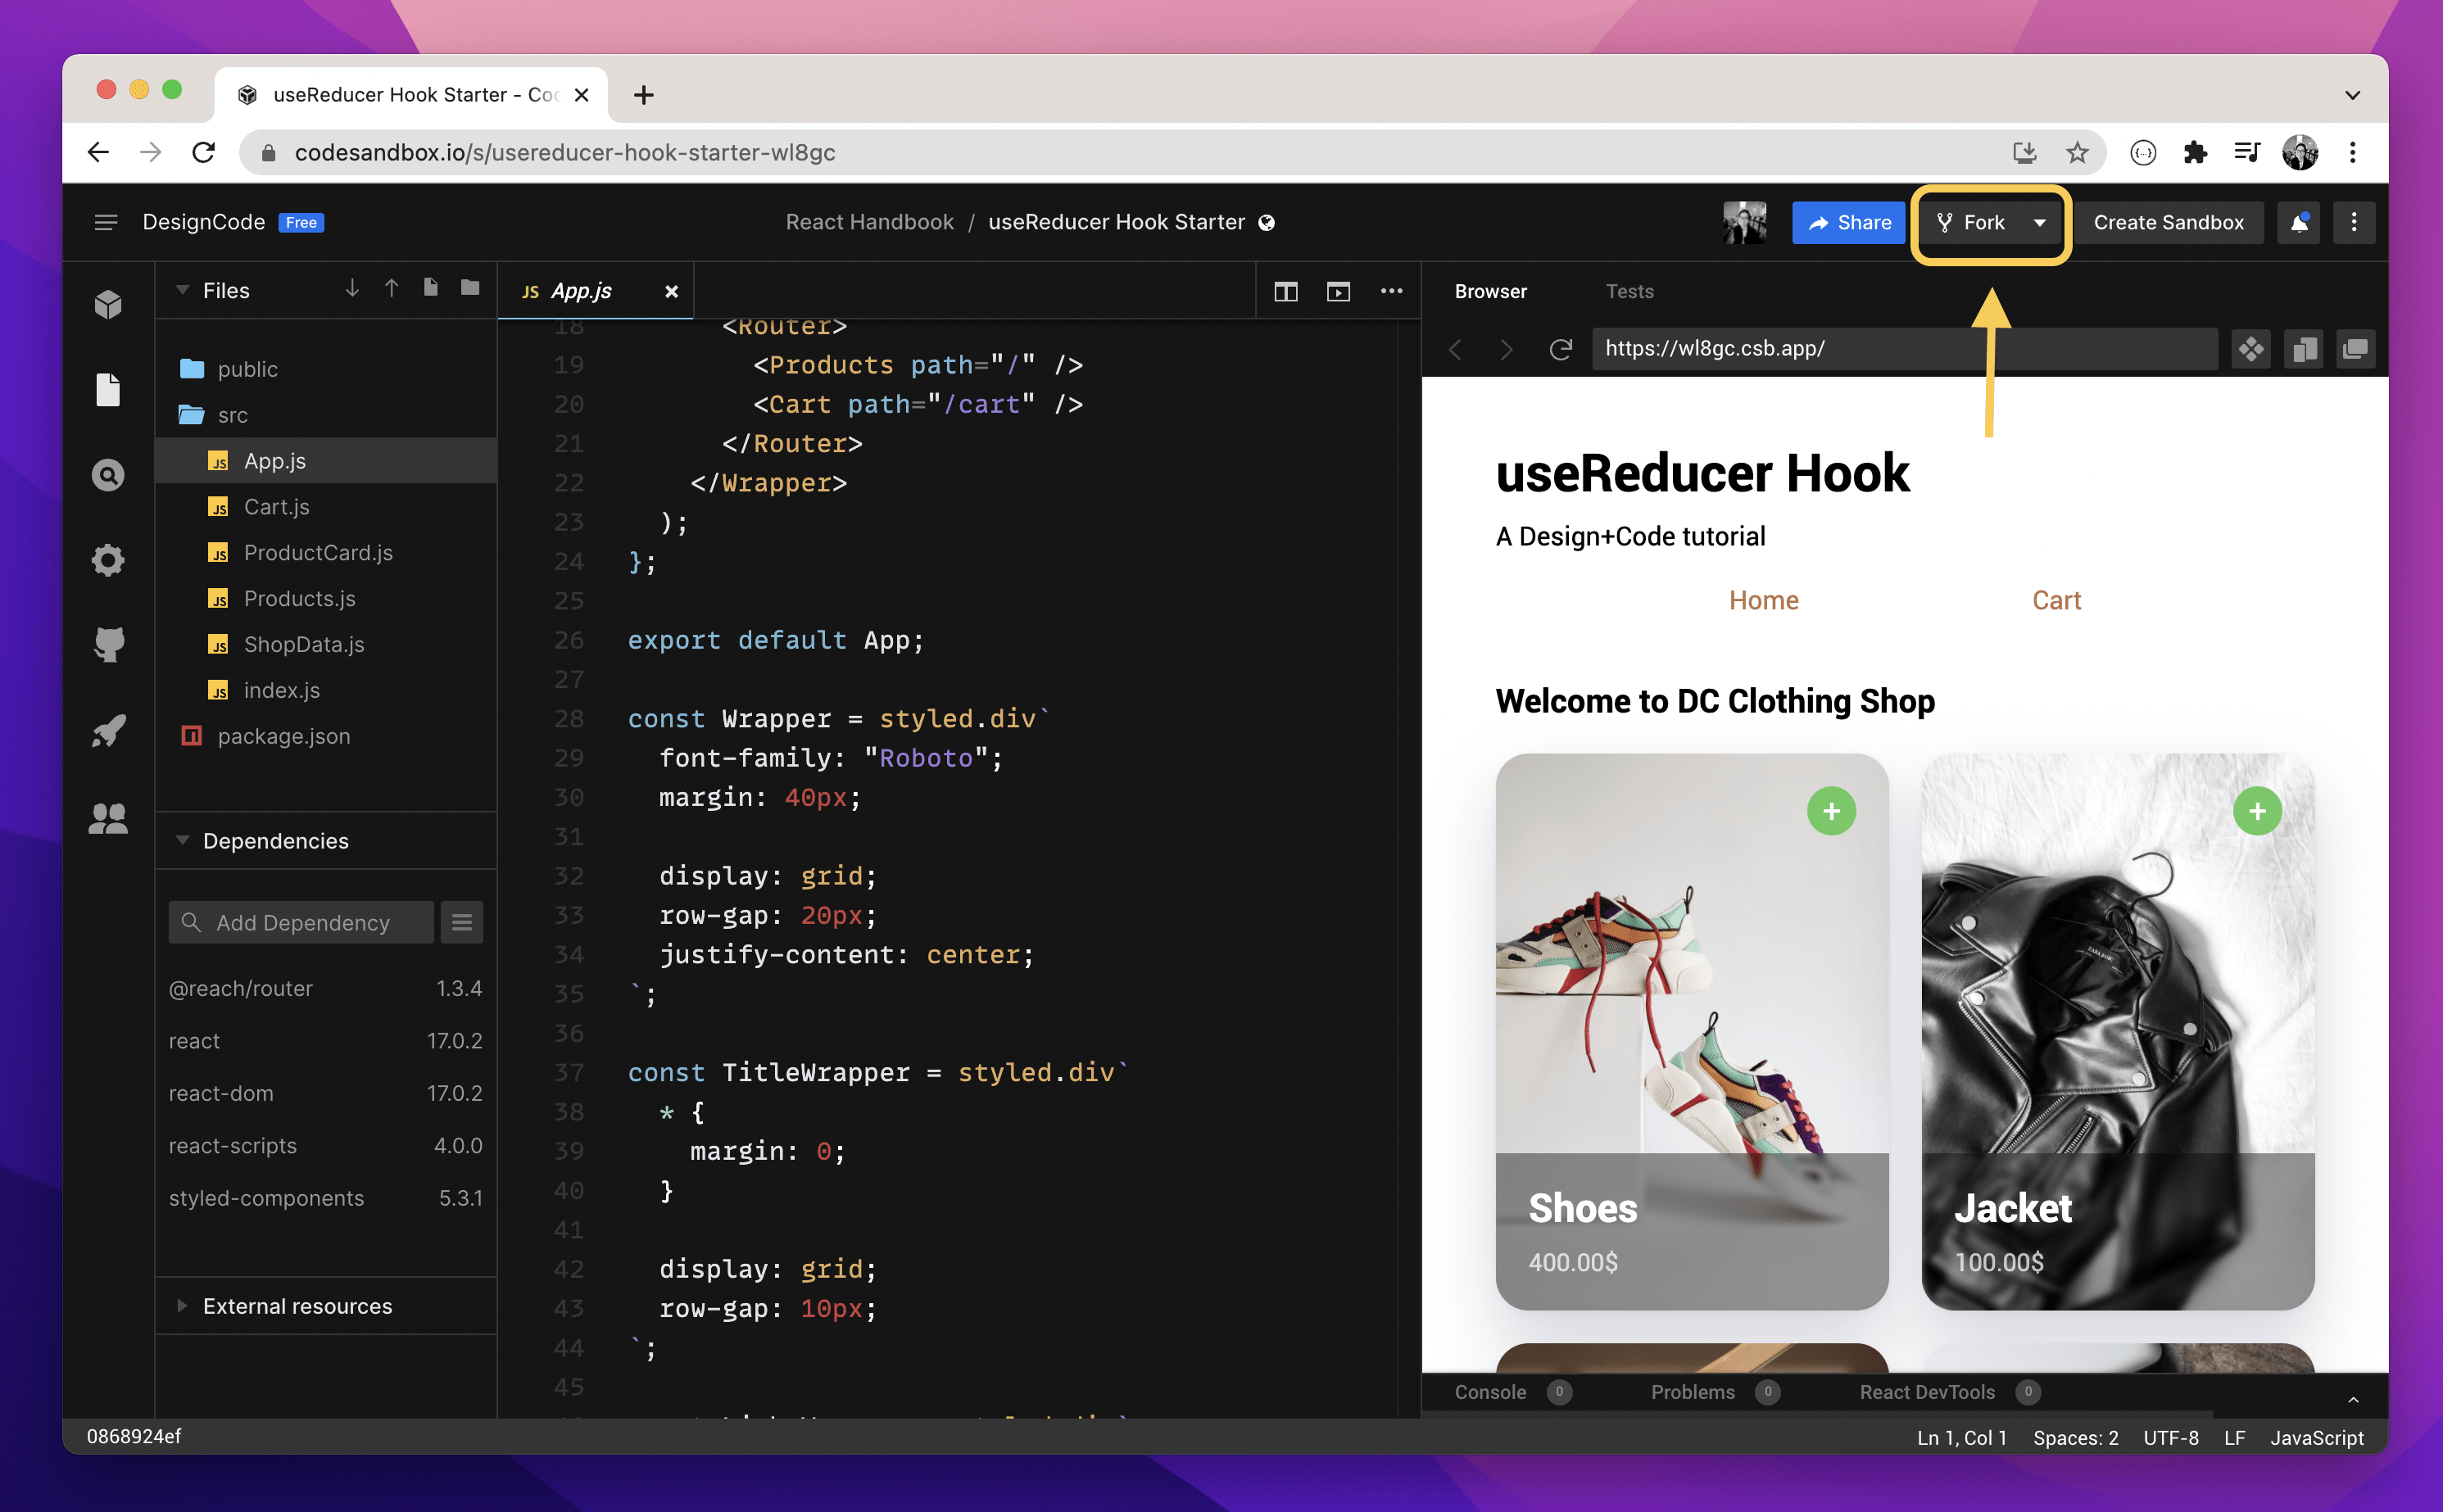Open preview in new window icon
This screenshot has height=1512, width=2443.
(x=2355, y=349)
